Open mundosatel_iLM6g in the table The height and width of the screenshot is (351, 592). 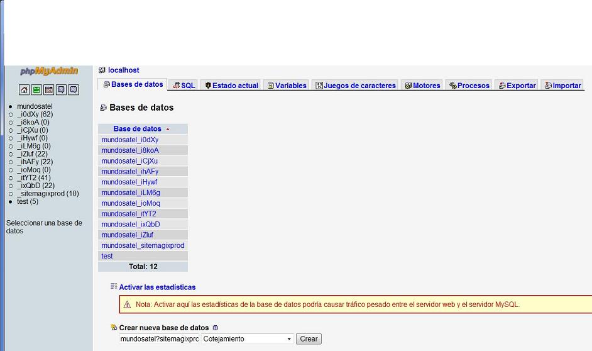[x=131, y=192]
